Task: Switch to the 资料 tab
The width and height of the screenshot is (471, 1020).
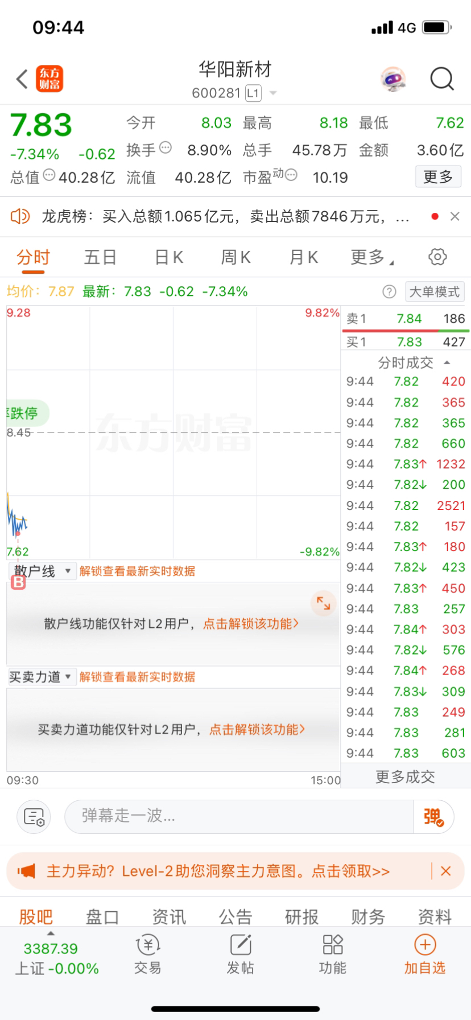Action: coord(435,916)
